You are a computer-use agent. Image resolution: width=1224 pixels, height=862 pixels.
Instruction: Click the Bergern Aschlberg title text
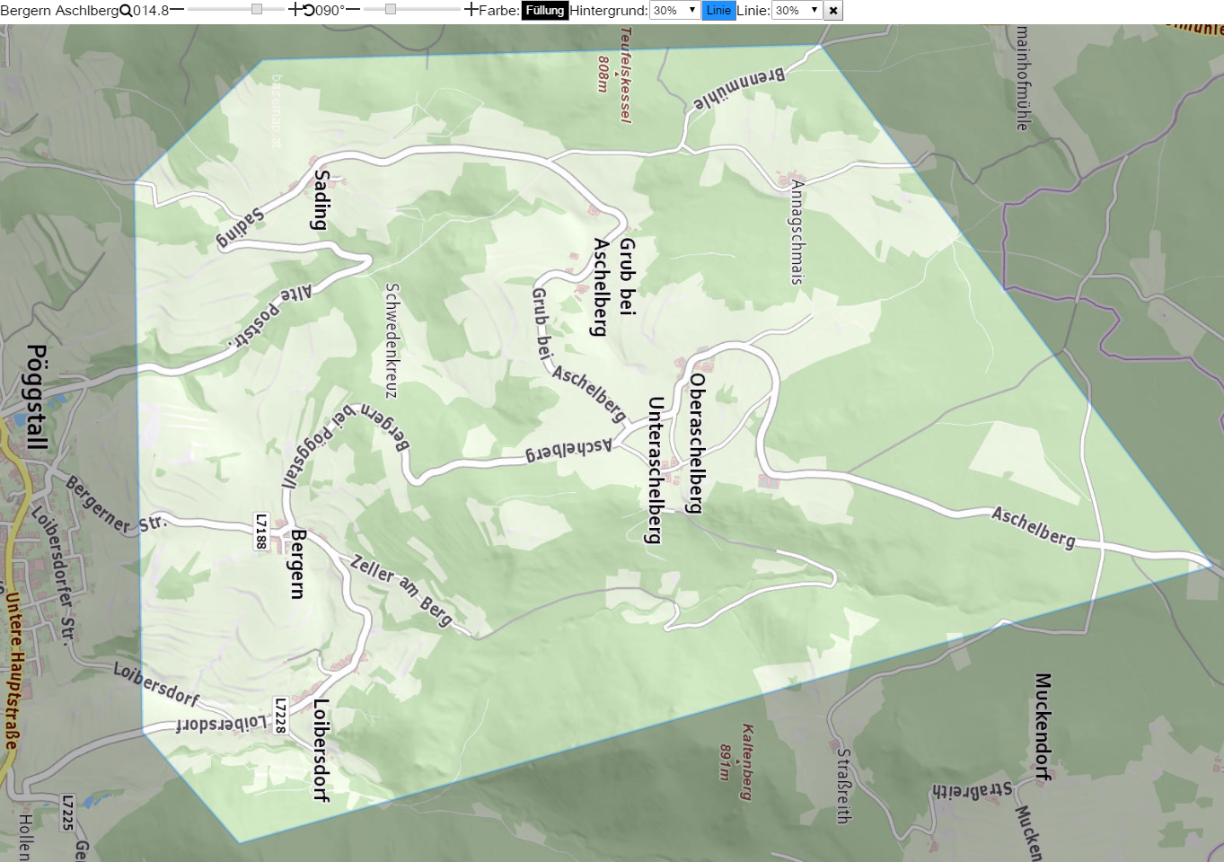[59, 11]
